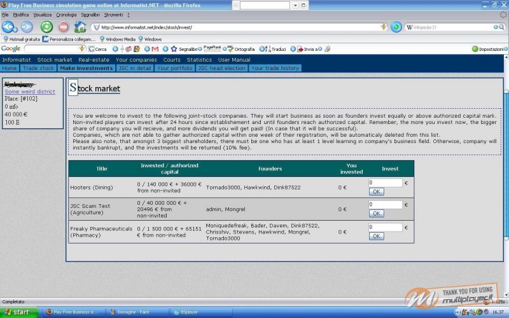Open the Informatist site menu

(x=17, y=60)
